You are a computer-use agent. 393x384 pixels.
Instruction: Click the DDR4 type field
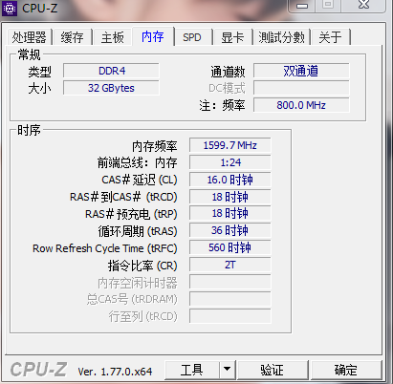click(x=111, y=71)
